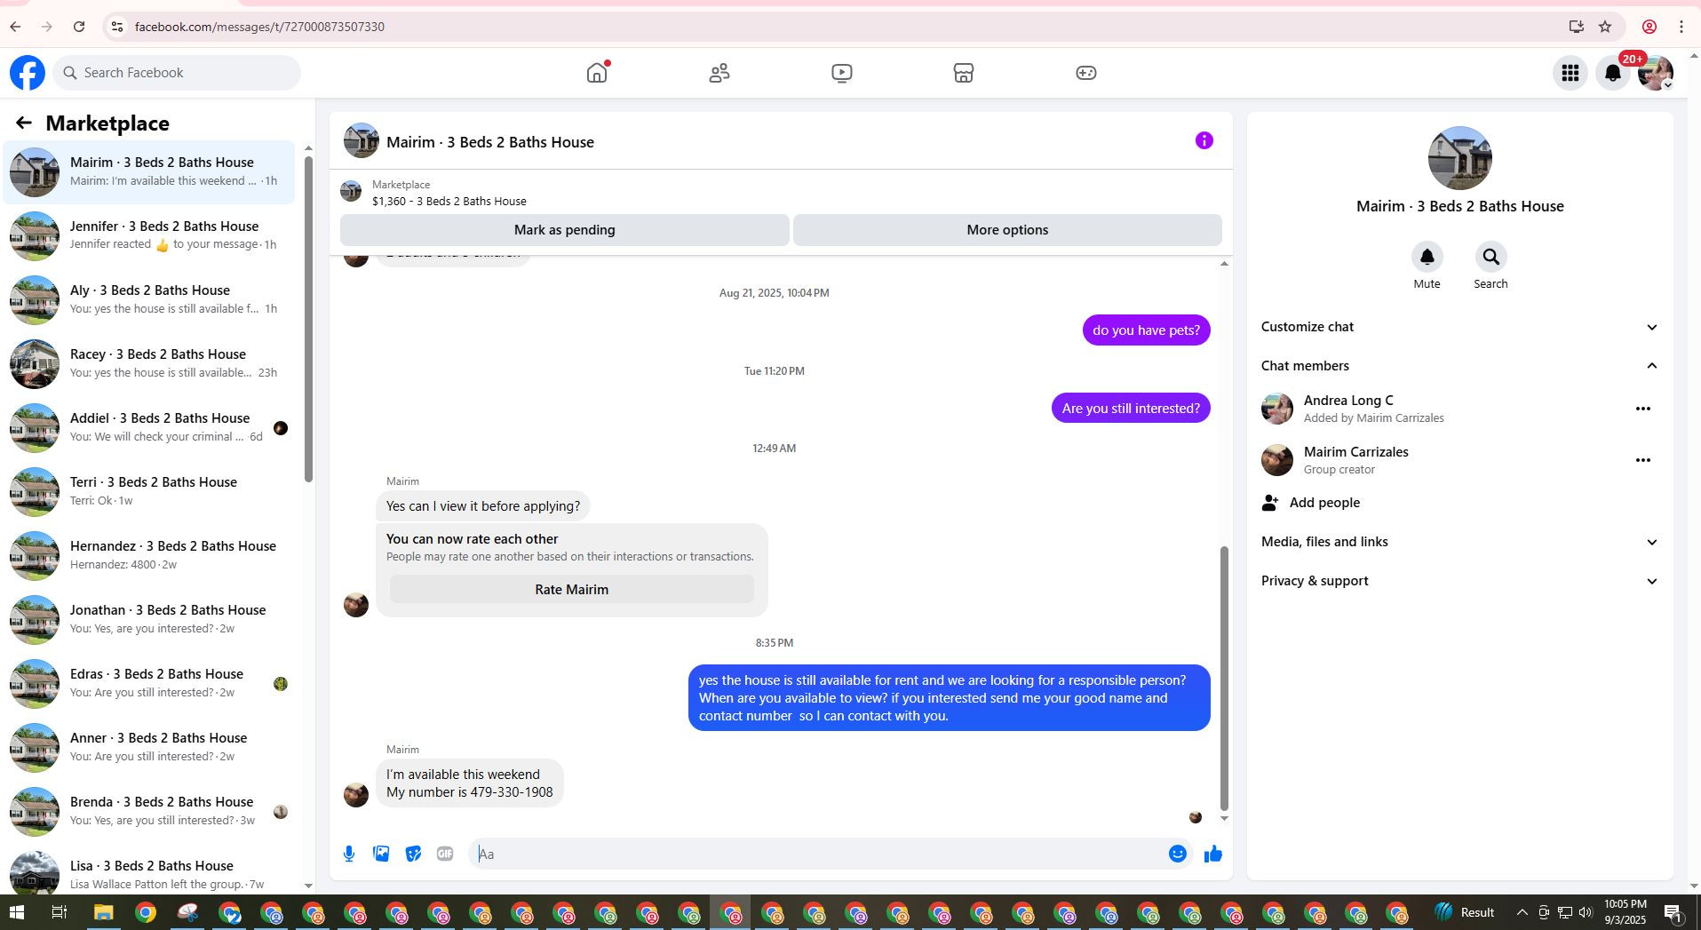Collapse the Chat members section
Screen dimensions: 1701x930
click(1460, 366)
